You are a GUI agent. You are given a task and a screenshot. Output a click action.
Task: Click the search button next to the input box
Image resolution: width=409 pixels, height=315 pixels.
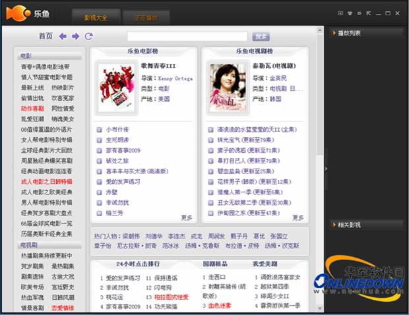[261, 36]
